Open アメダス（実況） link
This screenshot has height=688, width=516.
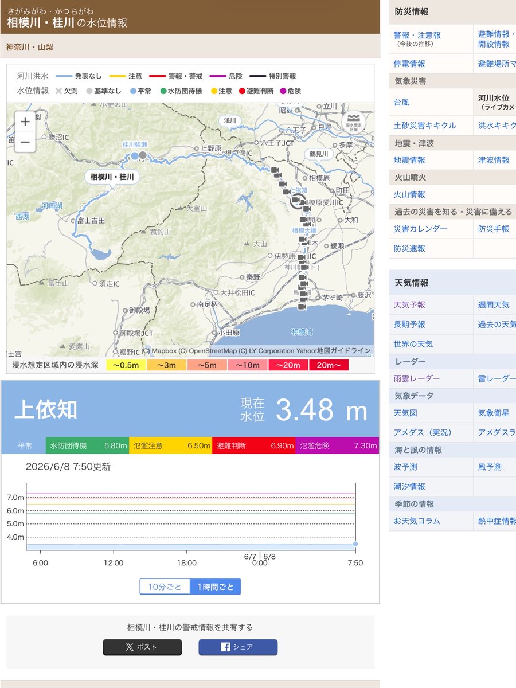tap(423, 432)
